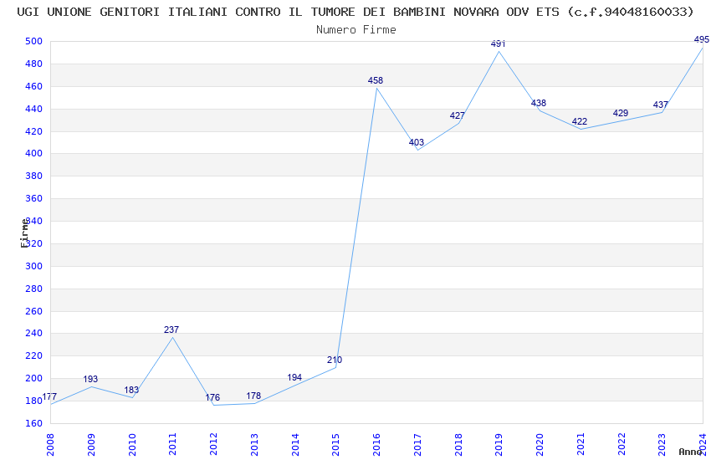Click y-axis value 440
The image size is (711, 460).
click(x=33, y=109)
